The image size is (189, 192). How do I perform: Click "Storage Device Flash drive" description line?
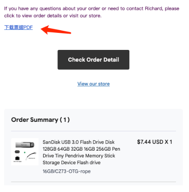click(x=71, y=163)
